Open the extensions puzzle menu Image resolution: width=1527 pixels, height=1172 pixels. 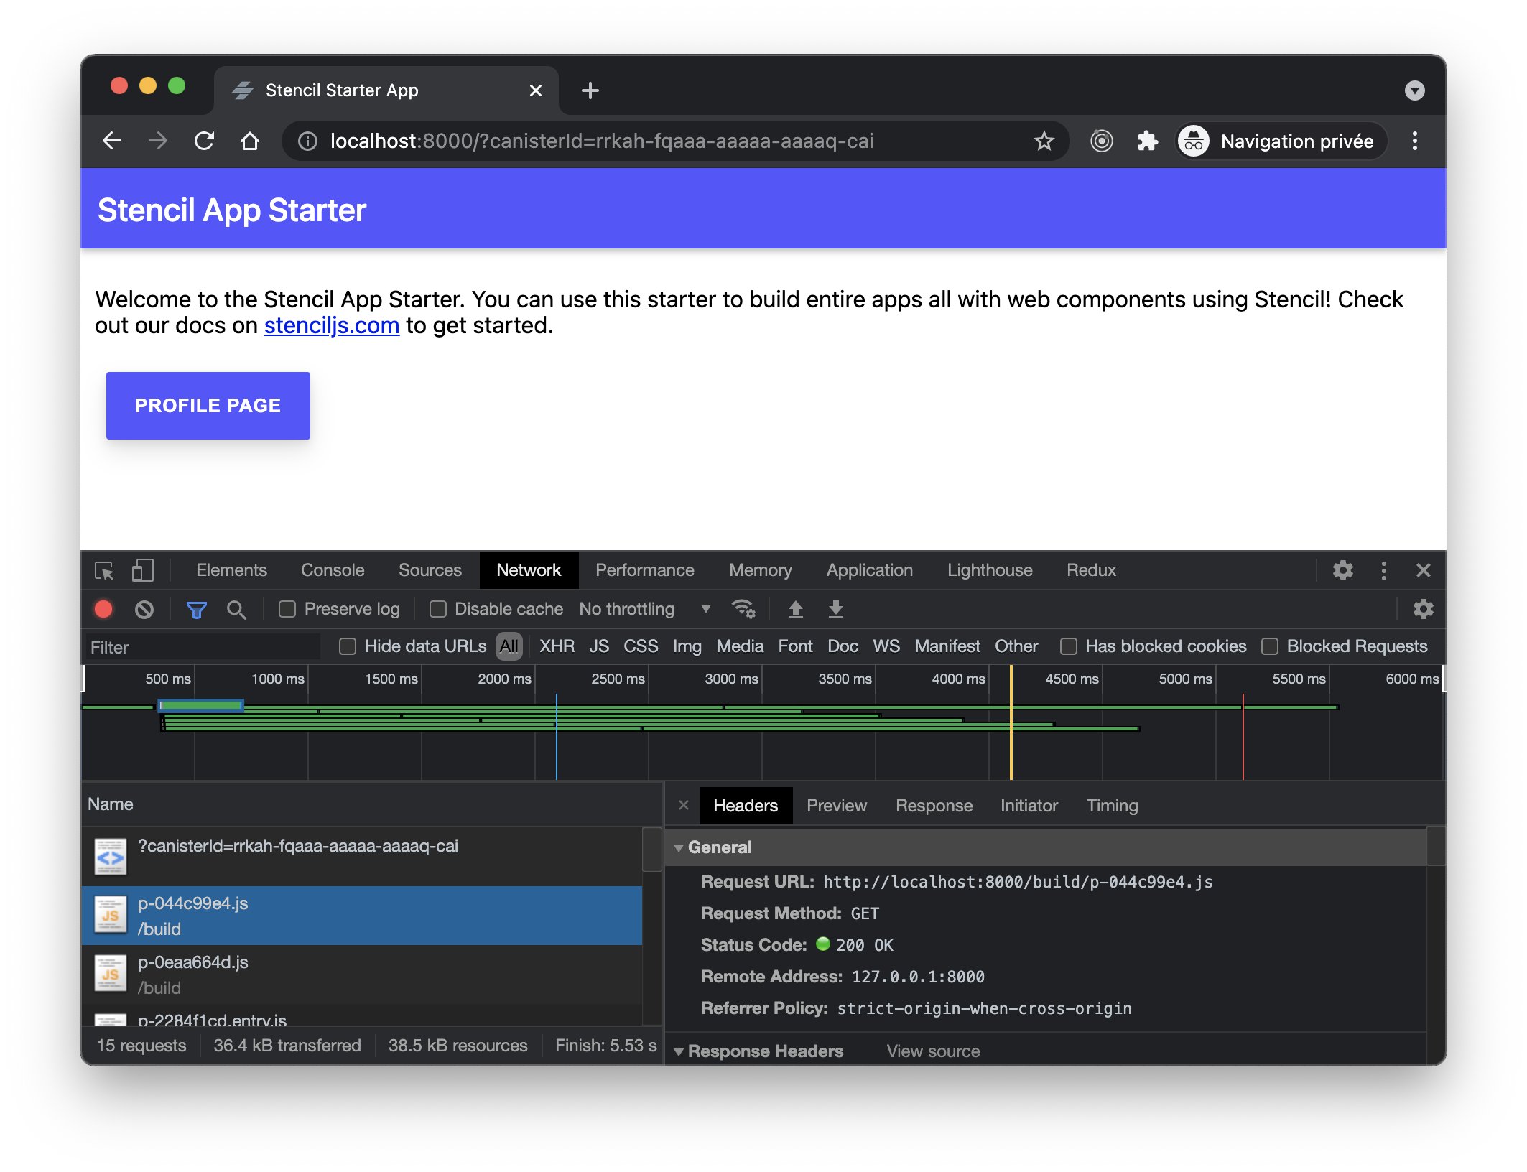[1147, 141]
